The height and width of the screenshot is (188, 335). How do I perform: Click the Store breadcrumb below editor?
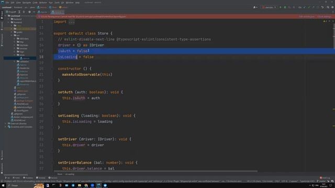pos(60,174)
